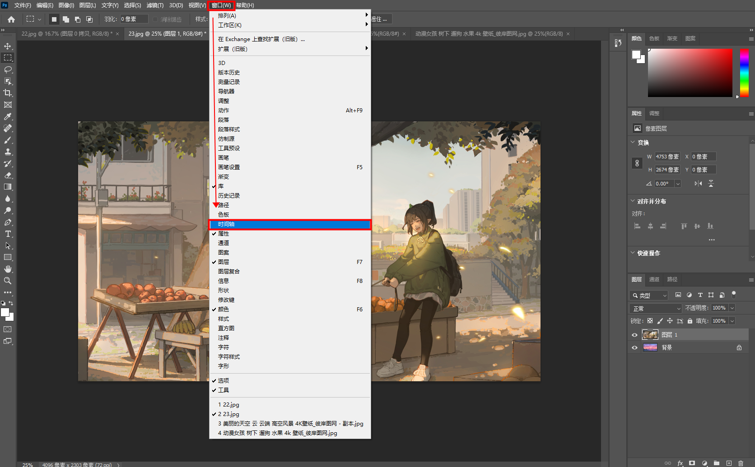Open the 扩展 (旧版) submenu
The image size is (755, 467).
[x=290, y=49]
